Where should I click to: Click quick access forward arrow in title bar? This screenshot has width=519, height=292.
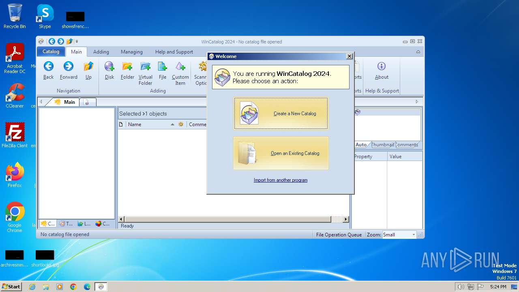(61, 41)
